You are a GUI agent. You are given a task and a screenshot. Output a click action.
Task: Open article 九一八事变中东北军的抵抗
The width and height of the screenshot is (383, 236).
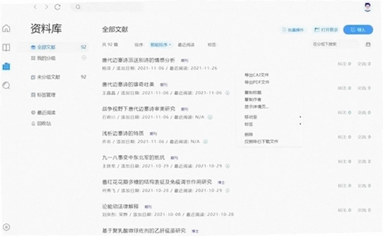(133, 158)
